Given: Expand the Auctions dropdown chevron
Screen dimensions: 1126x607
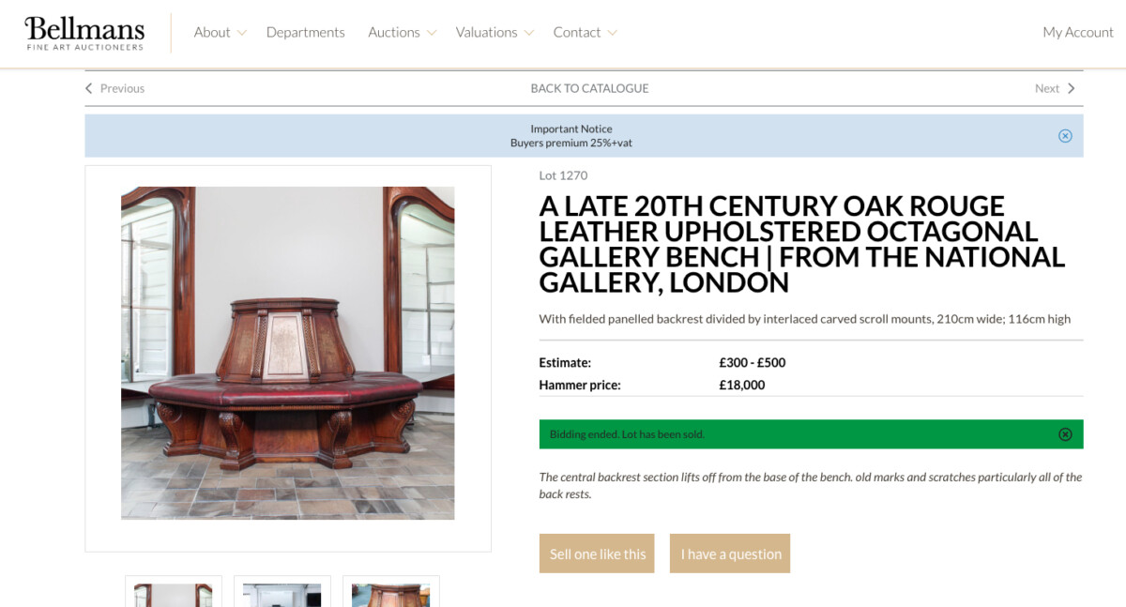Looking at the screenshot, I should click(x=432, y=33).
